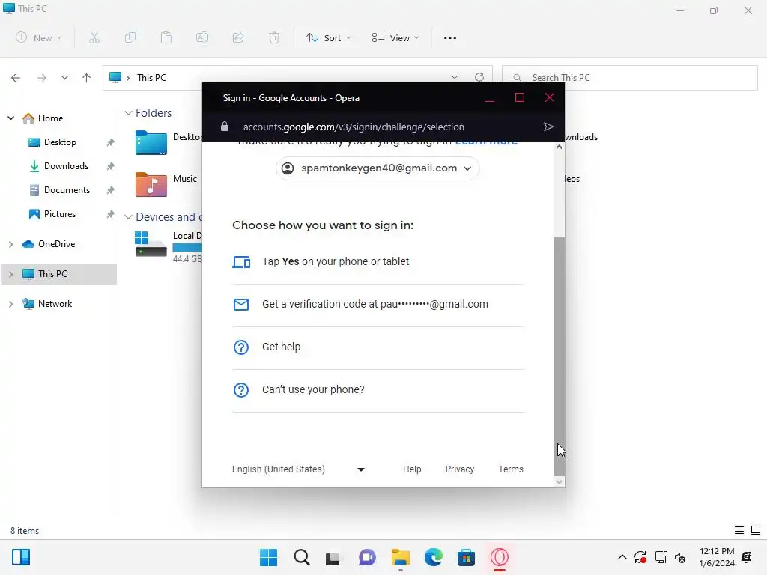The image size is (767, 575).
Task: Open Microsoft Edge from the taskbar
Action: 434,557
